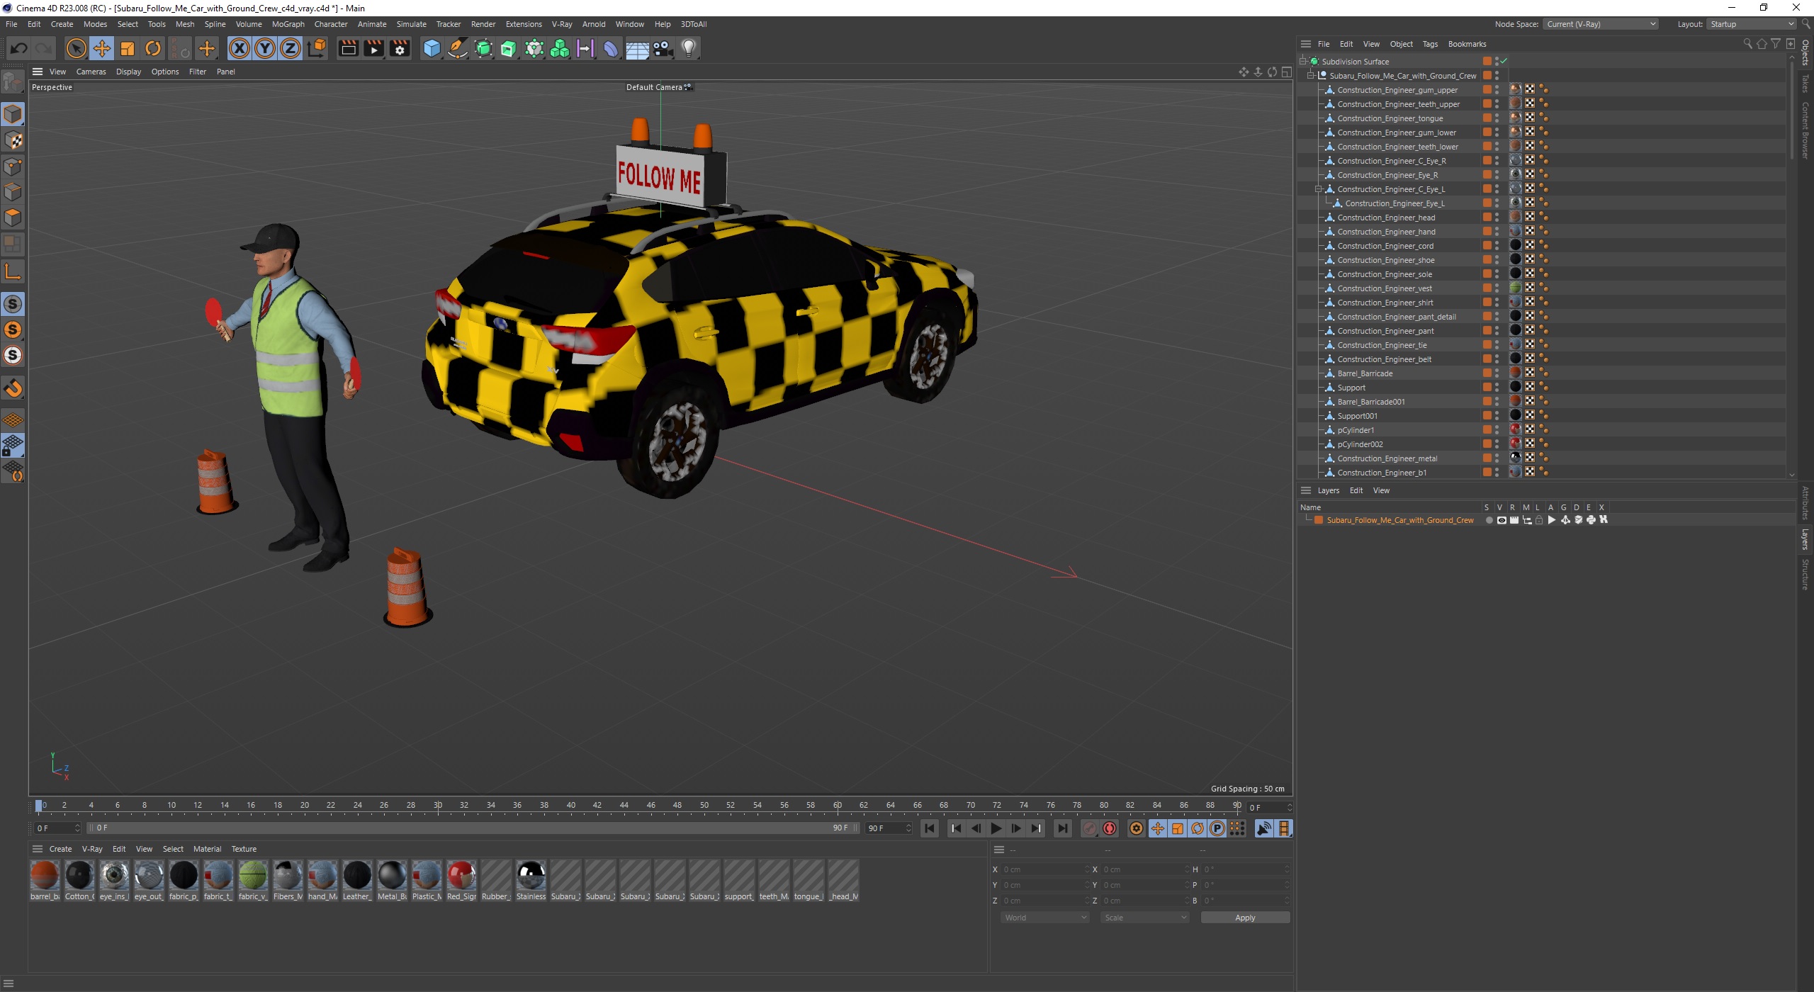
Task: Click frame 30 on the timeline
Action: (x=438, y=805)
